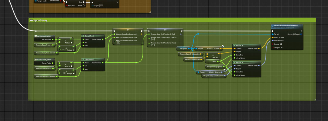Click the SetRelativeLocationAndRotation node title
The height and width of the screenshot is (121, 328).
(x=286, y=26)
